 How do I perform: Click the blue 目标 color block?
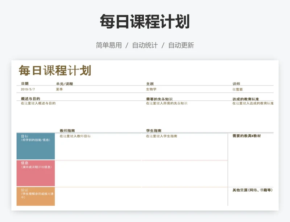click(x=36, y=146)
